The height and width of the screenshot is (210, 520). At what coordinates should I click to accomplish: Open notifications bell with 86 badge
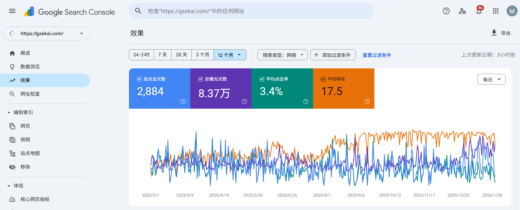coord(479,11)
